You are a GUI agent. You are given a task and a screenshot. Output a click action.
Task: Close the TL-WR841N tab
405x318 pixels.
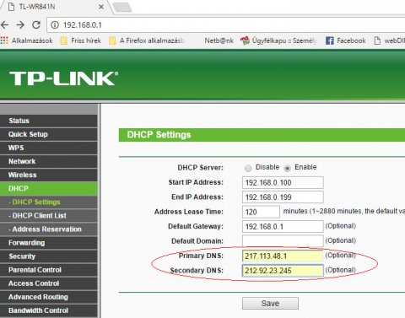(101, 7)
